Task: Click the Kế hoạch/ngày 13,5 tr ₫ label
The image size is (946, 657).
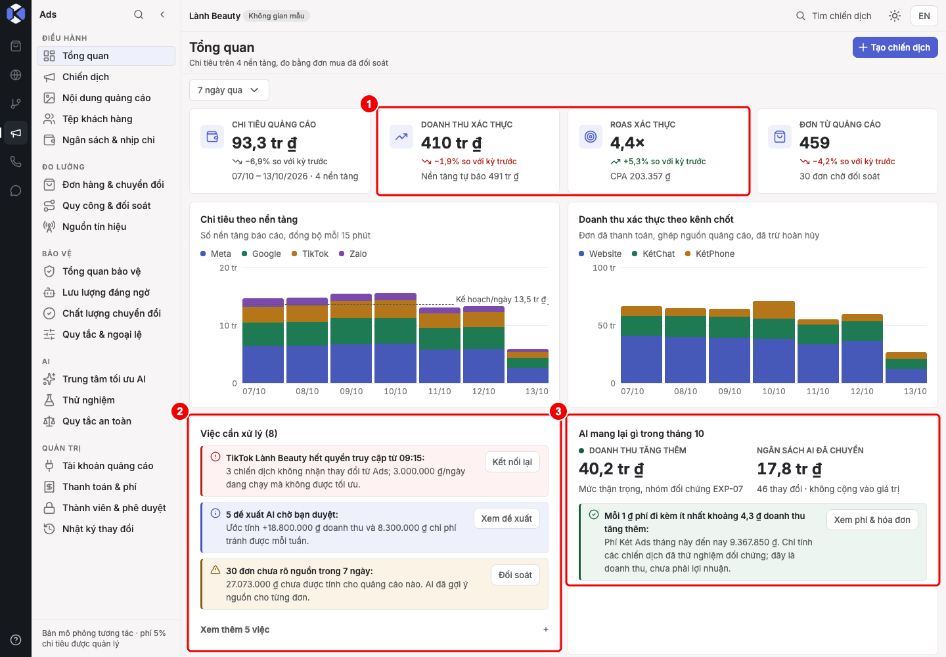Action: pyautogui.click(x=501, y=300)
